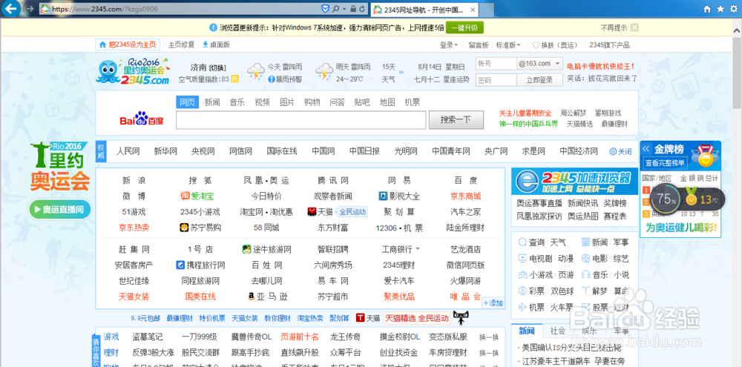Select the 新闻 search tab
Image resolution: width=742 pixels, height=367 pixels.
point(212,102)
